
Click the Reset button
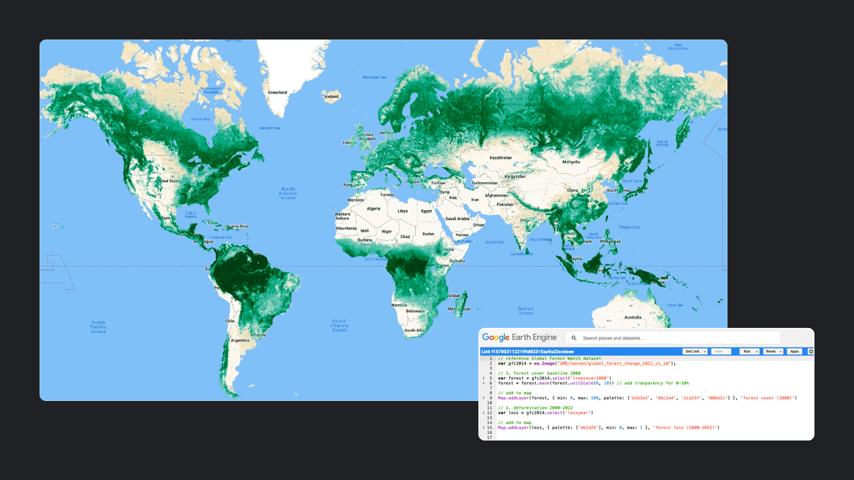coord(772,352)
